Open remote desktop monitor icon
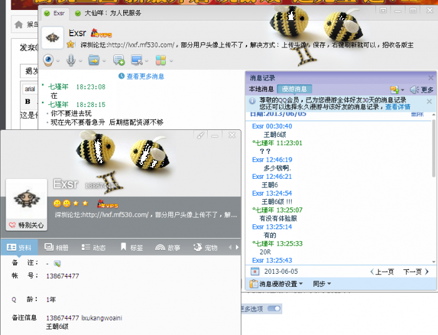Image resolution: width=438 pixels, height=335 pixels. click(137, 60)
